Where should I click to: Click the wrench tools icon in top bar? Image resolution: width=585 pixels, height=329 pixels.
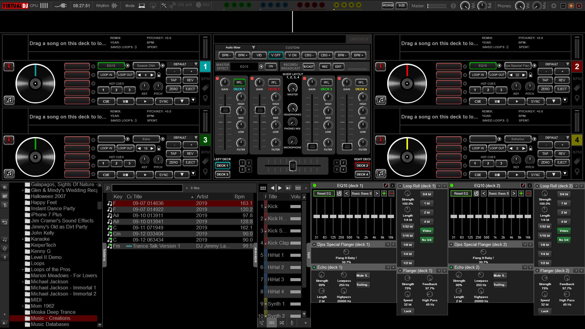point(164,5)
